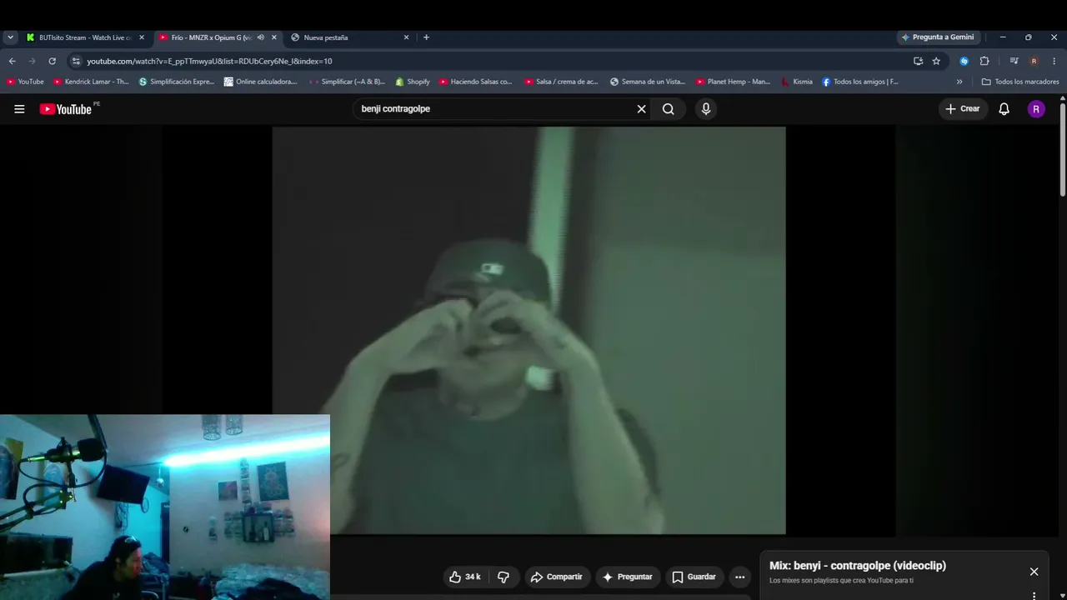Click the Mix: benyi - contragolpe title
This screenshot has width=1067, height=600.
click(858, 566)
